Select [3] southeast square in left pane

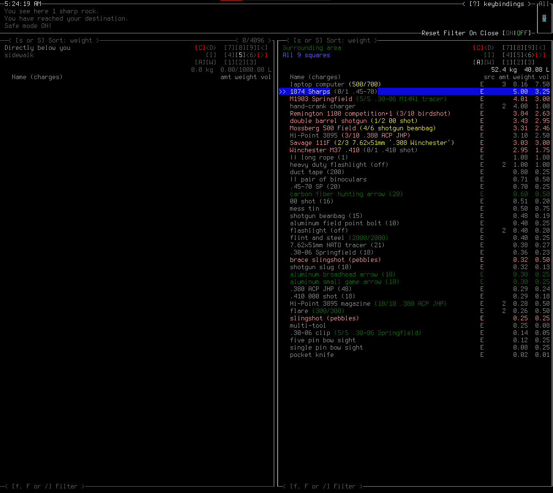(252, 62)
